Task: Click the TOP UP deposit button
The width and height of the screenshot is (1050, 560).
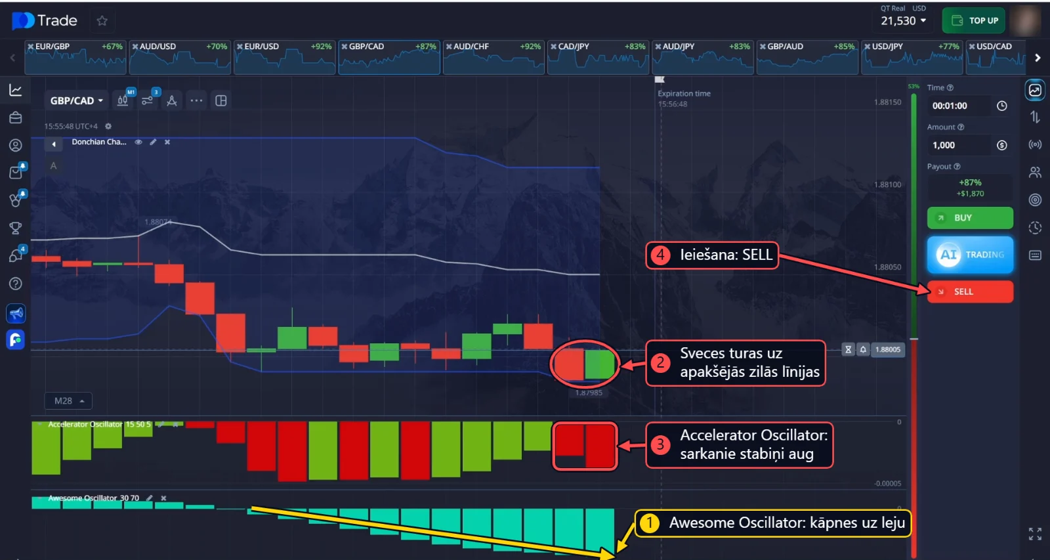Action: tap(974, 20)
